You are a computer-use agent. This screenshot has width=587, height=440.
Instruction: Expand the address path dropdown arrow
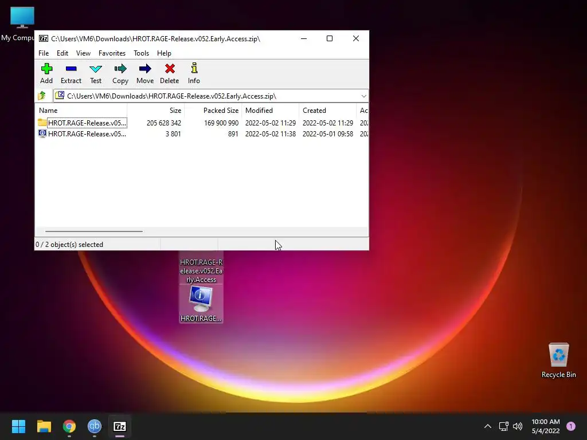(363, 96)
